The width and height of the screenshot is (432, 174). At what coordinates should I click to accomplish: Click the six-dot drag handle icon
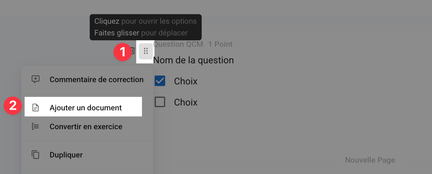tap(146, 51)
